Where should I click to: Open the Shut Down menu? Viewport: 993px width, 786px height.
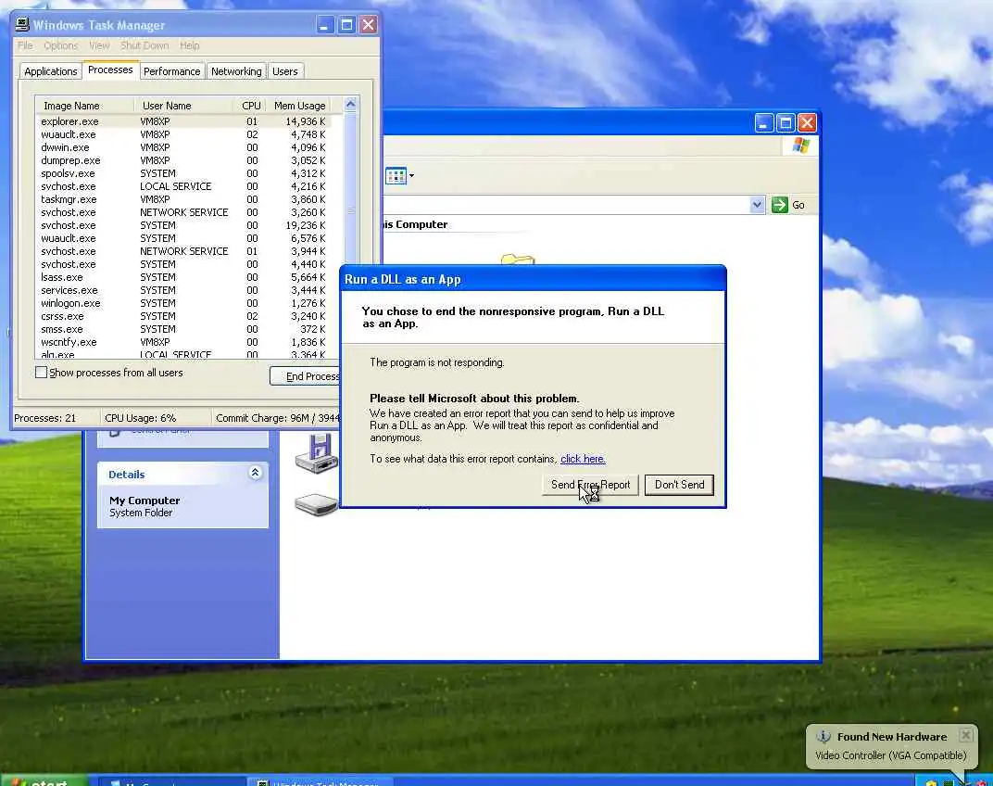[x=145, y=45]
